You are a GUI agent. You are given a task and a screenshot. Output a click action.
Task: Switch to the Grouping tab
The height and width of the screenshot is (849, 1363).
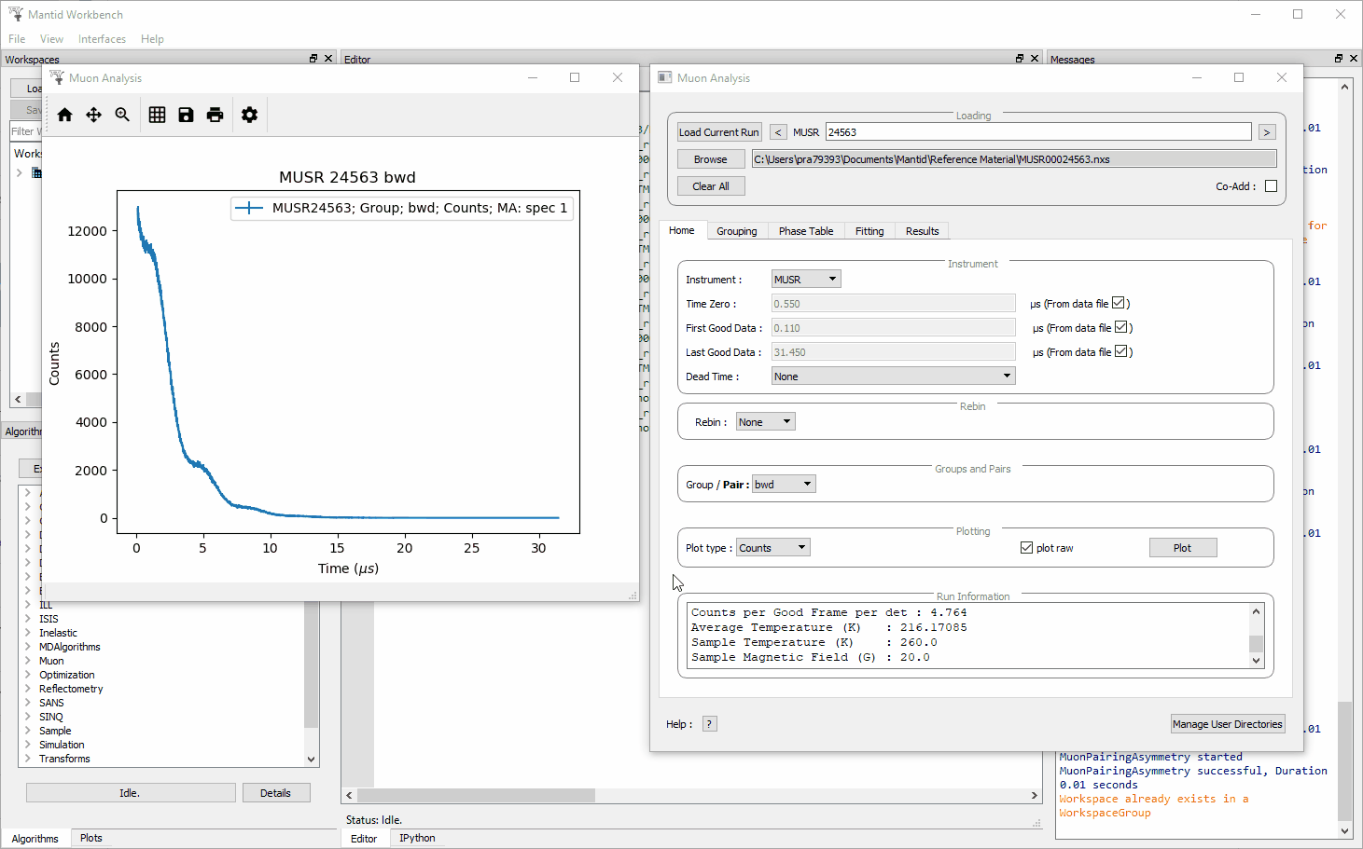pos(736,231)
